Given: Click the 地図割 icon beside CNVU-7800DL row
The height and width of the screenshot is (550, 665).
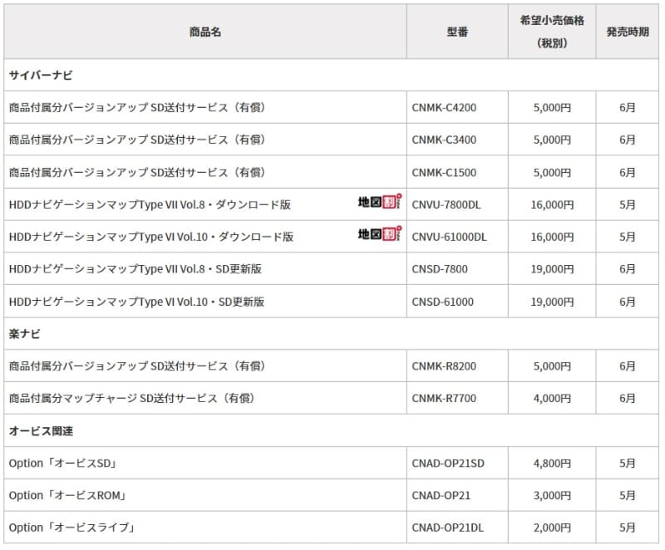Looking at the screenshot, I should [x=378, y=202].
